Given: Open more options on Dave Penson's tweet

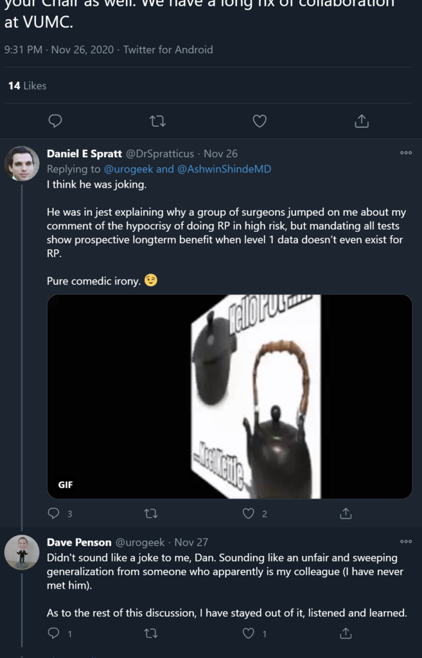Looking at the screenshot, I should [x=406, y=542].
